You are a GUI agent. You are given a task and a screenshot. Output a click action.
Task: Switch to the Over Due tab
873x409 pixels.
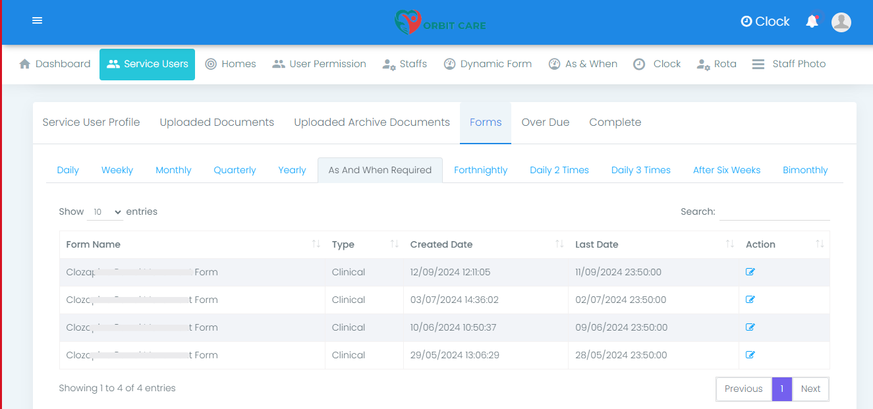(x=545, y=123)
